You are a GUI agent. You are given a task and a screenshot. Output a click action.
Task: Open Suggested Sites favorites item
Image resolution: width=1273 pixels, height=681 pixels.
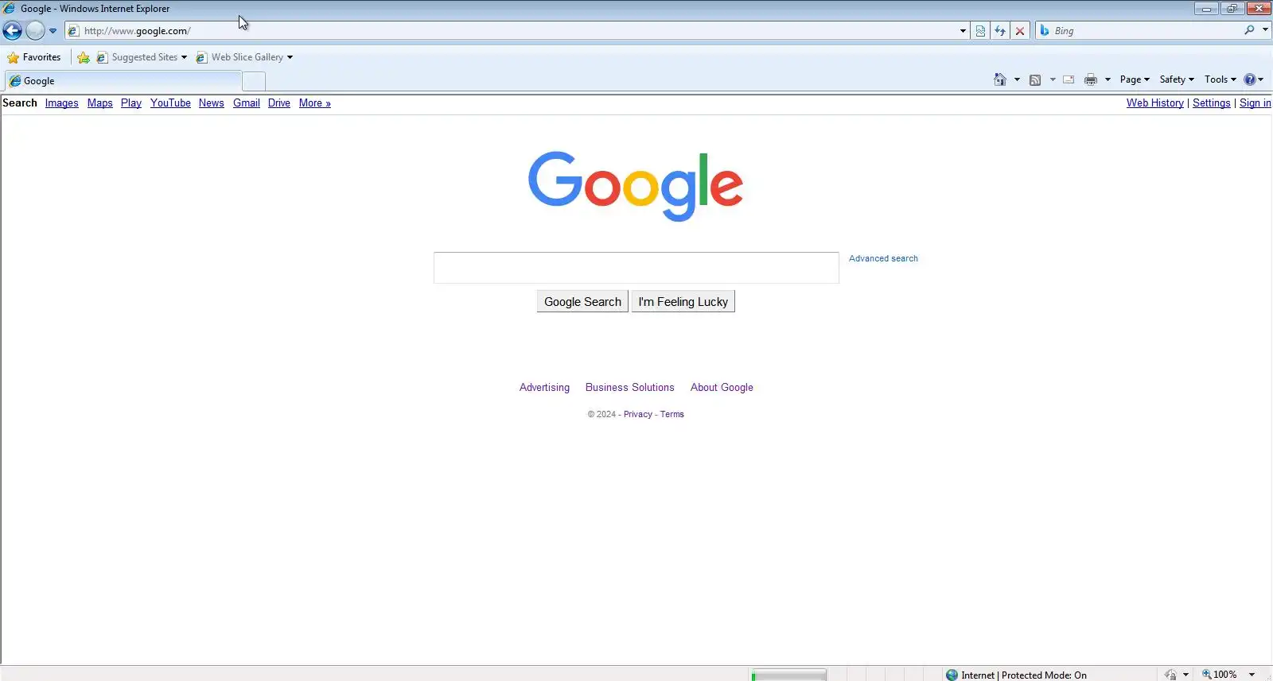click(x=142, y=57)
